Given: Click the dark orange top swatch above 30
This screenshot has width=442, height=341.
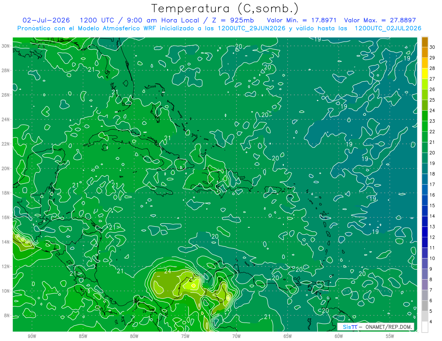Looking at the screenshot, I should tap(425, 42).
